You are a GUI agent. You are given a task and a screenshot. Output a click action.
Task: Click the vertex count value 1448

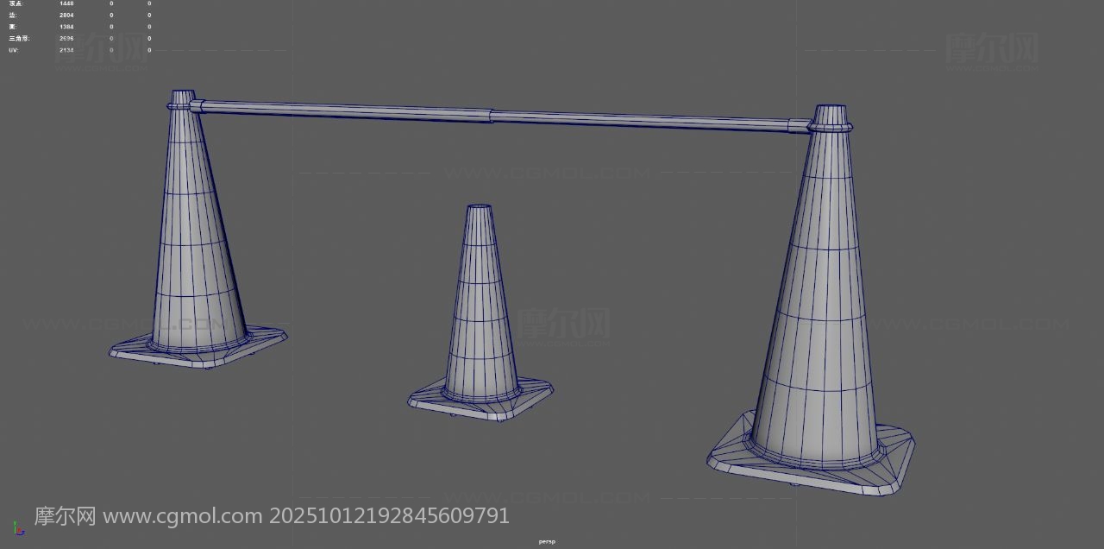66,3
